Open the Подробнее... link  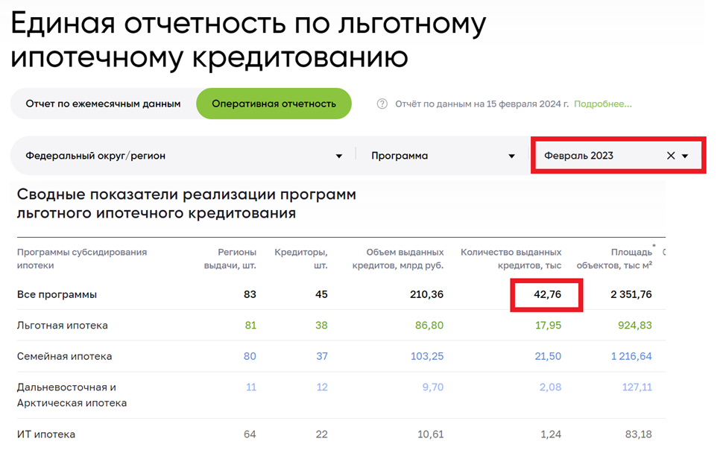pos(602,104)
